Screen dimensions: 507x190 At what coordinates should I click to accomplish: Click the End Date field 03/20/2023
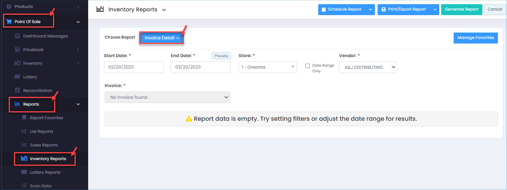click(x=201, y=67)
